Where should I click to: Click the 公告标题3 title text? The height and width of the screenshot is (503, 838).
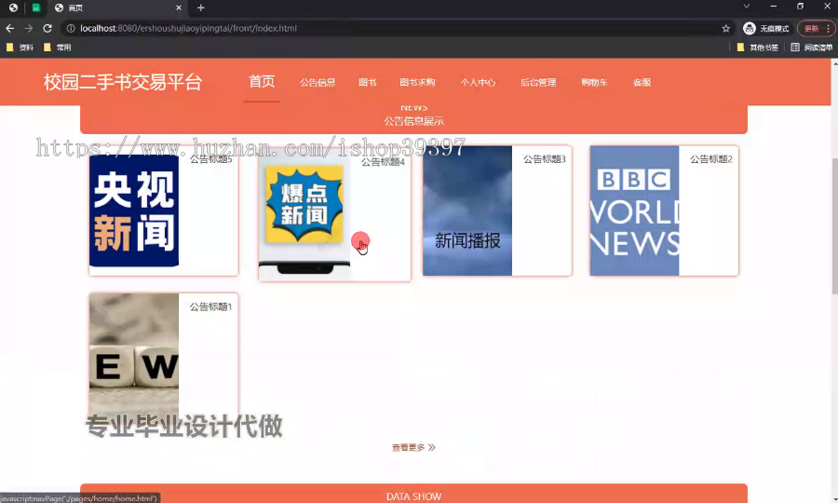tap(544, 159)
